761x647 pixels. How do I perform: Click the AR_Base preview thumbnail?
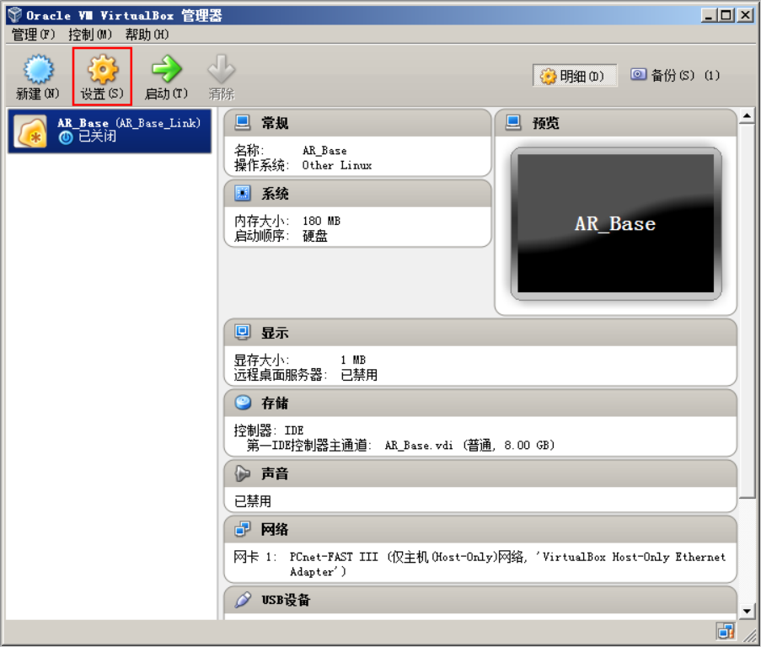point(616,223)
